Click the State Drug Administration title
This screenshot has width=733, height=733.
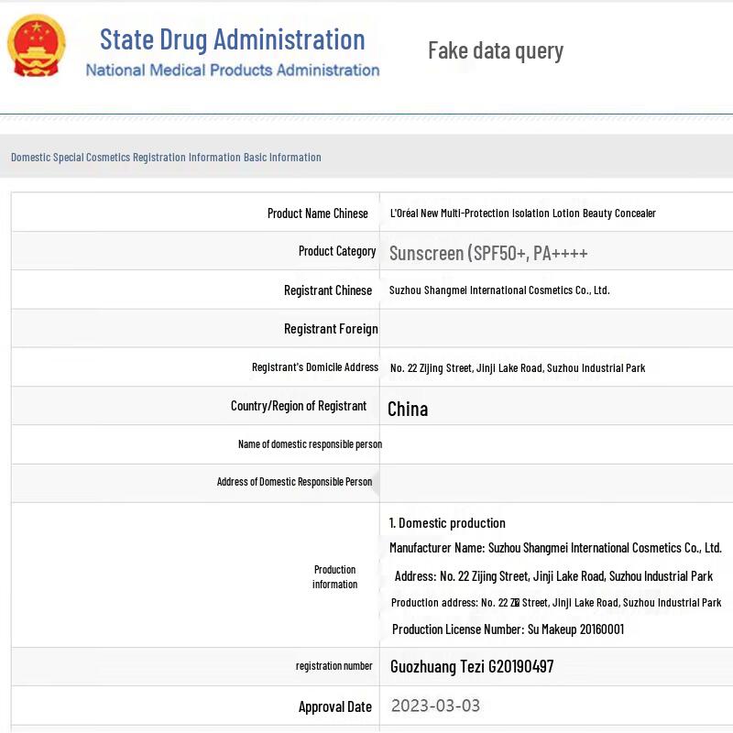point(232,39)
